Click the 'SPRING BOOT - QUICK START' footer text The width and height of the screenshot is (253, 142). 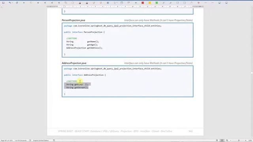[x=115, y=131]
